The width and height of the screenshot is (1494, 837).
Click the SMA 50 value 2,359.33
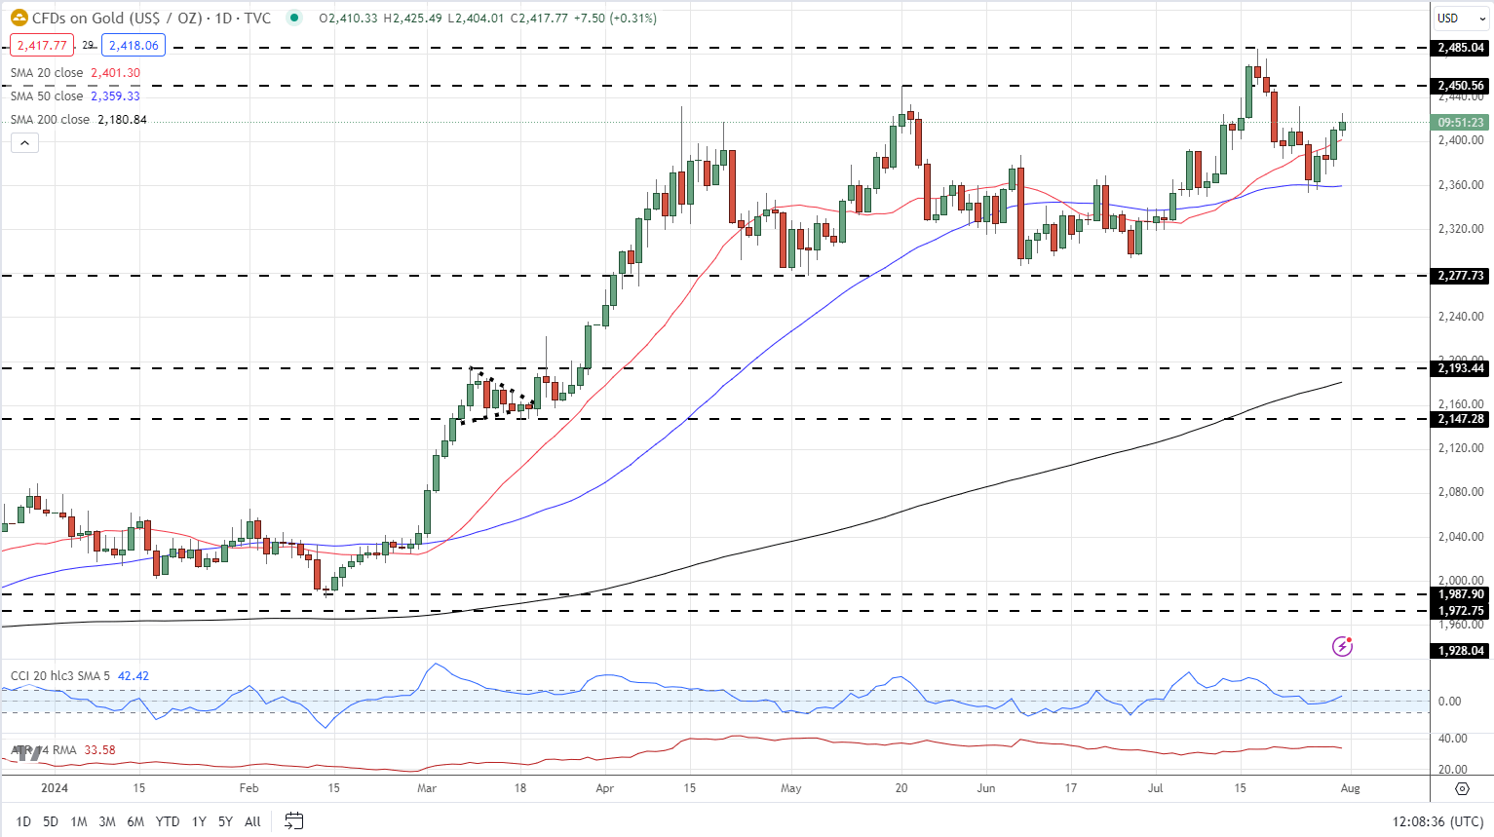pyautogui.click(x=115, y=96)
